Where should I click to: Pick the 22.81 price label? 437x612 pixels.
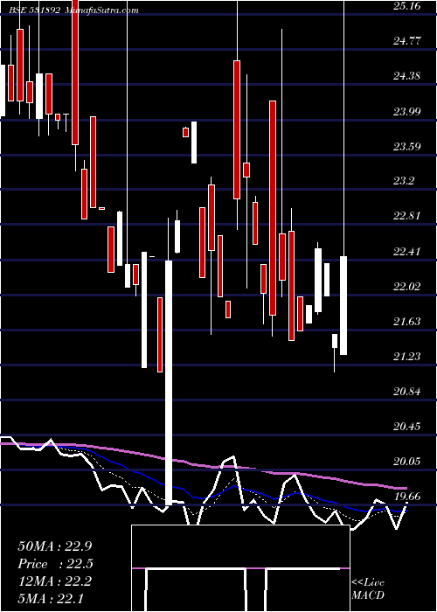tap(407, 216)
